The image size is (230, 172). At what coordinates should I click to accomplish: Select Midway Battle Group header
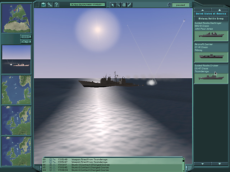pos(211,19)
